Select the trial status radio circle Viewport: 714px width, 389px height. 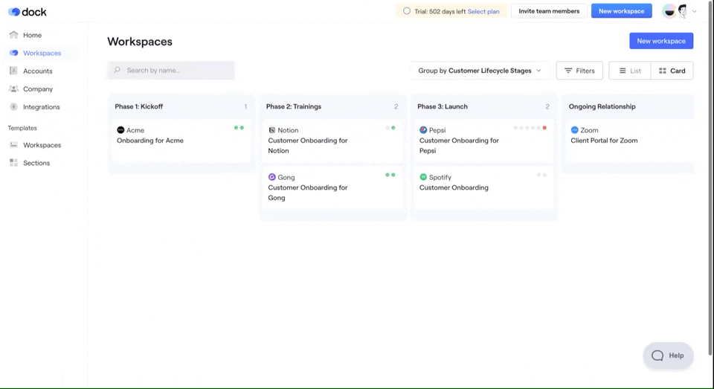tap(406, 11)
